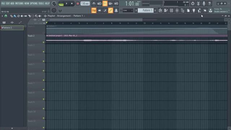
Task: Open the global snap dropdown showing Line
Action: pyautogui.click(x=128, y=10)
